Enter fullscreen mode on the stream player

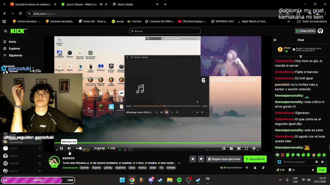pyautogui.click(x=246, y=148)
